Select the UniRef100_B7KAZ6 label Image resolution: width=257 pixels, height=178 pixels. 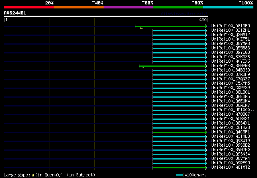click(230, 57)
